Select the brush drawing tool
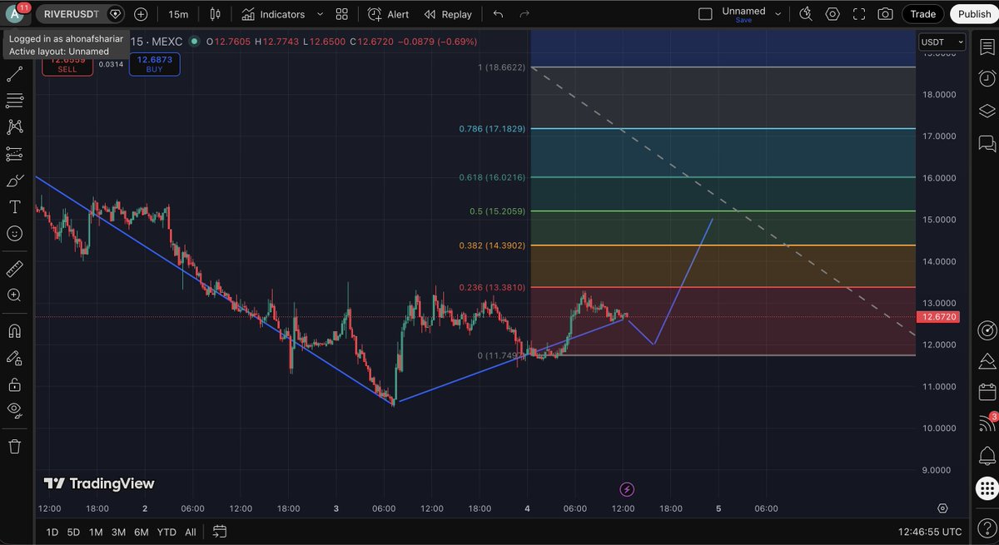The height and width of the screenshot is (545, 999). coord(14,181)
